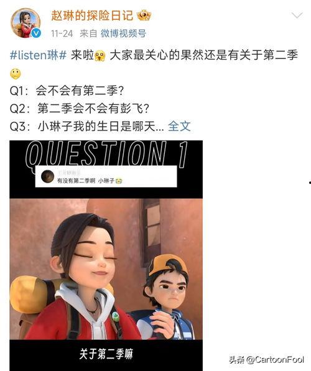Click the shocked face emoji in post
This screenshot has height=371, width=311.
click(100, 56)
